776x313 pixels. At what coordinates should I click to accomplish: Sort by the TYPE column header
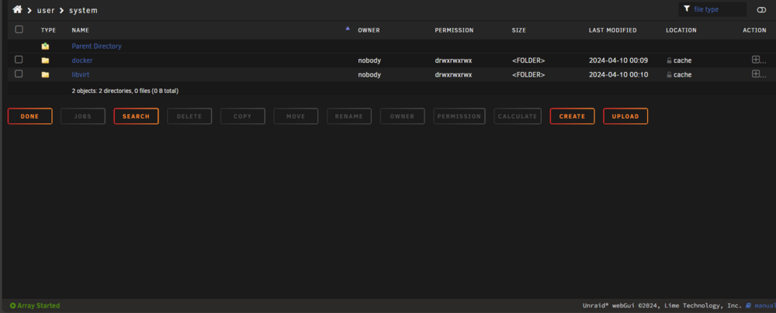pyautogui.click(x=48, y=30)
